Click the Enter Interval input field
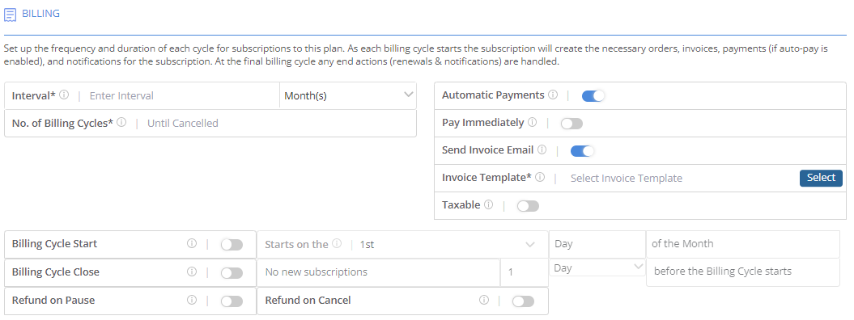Image resolution: width=854 pixels, height=320 pixels. click(x=181, y=95)
